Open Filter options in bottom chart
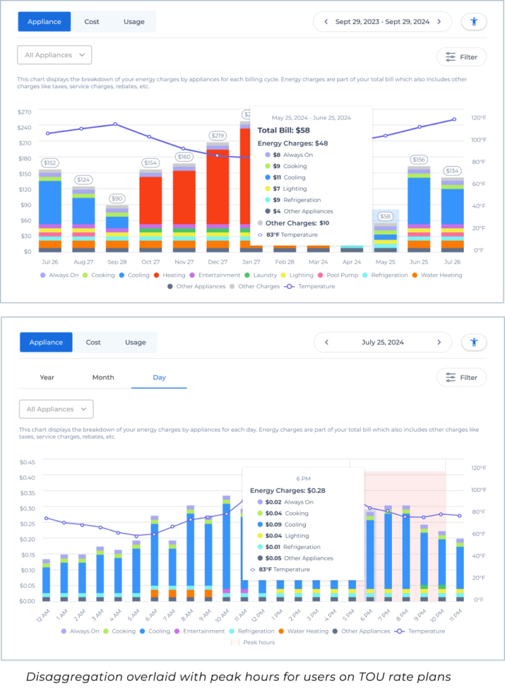Screen dimensions: 505x693 pos(462,378)
